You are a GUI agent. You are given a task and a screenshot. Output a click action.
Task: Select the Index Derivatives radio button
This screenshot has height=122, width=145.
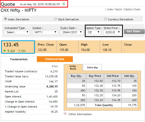(6, 19)
